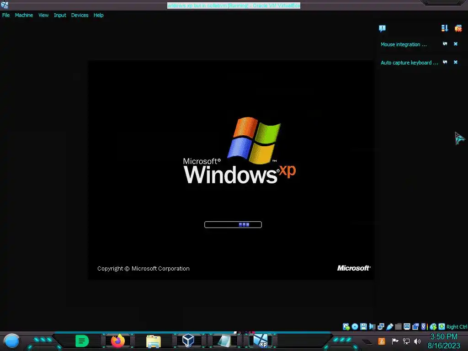Click the Windows XP boot screen display
Viewport: 468px width, 351px height.
point(230,170)
